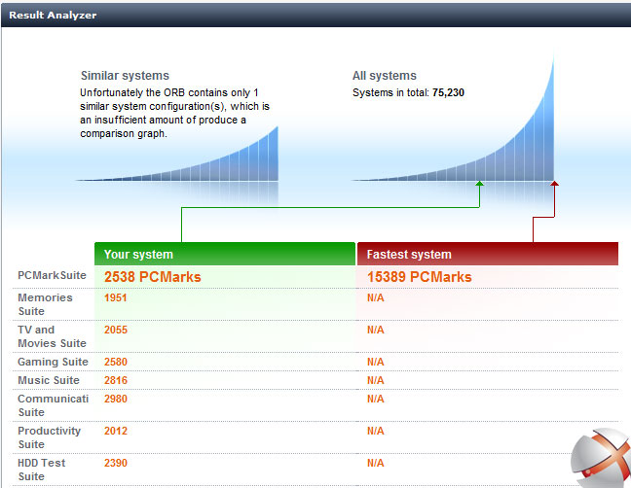
Task: Click the N/A value in Memories Suite row
Action: point(376,297)
